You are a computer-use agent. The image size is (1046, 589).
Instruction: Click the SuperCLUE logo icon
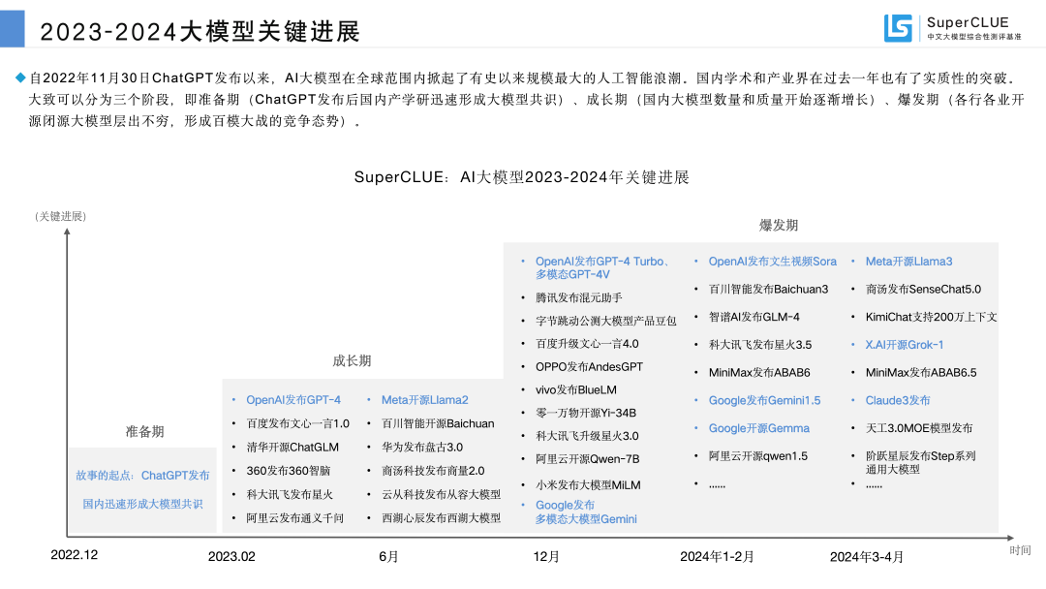tap(897, 29)
